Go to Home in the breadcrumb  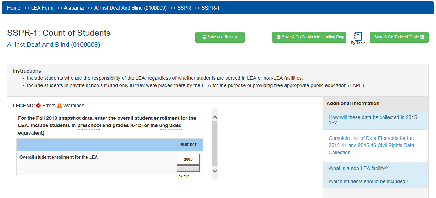point(13,8)
